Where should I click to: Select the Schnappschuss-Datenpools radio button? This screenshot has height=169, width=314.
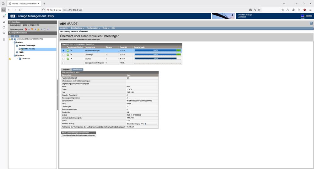63,63
